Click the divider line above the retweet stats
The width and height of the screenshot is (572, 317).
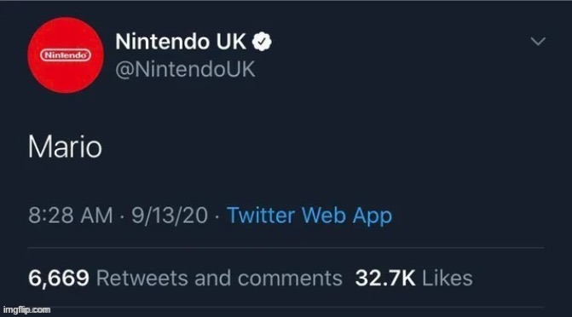point(286,248)
